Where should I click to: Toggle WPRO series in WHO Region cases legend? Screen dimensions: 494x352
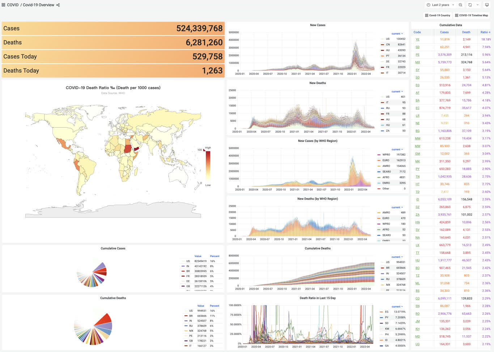point(386,155)
